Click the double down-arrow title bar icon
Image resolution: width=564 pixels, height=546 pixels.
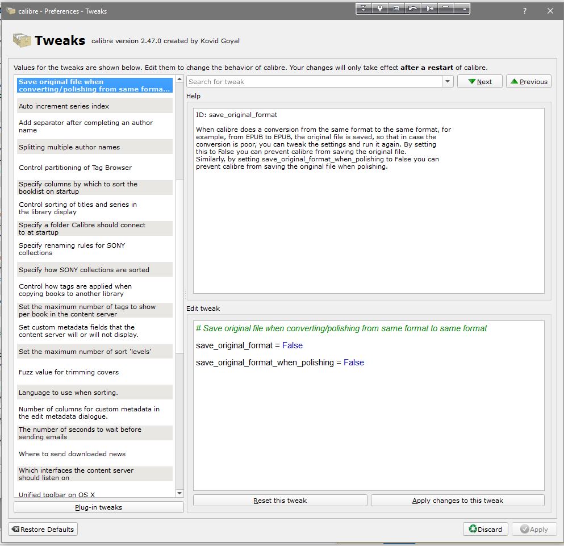(364, 8)
